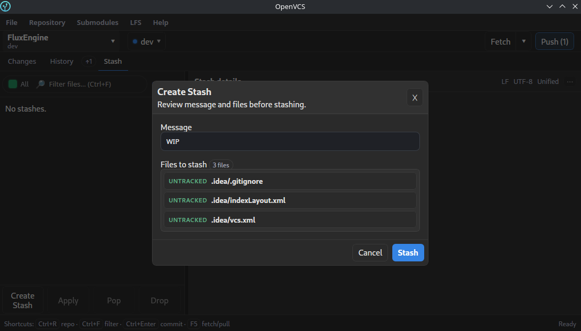Switch to the History tab

click(61, 61)
